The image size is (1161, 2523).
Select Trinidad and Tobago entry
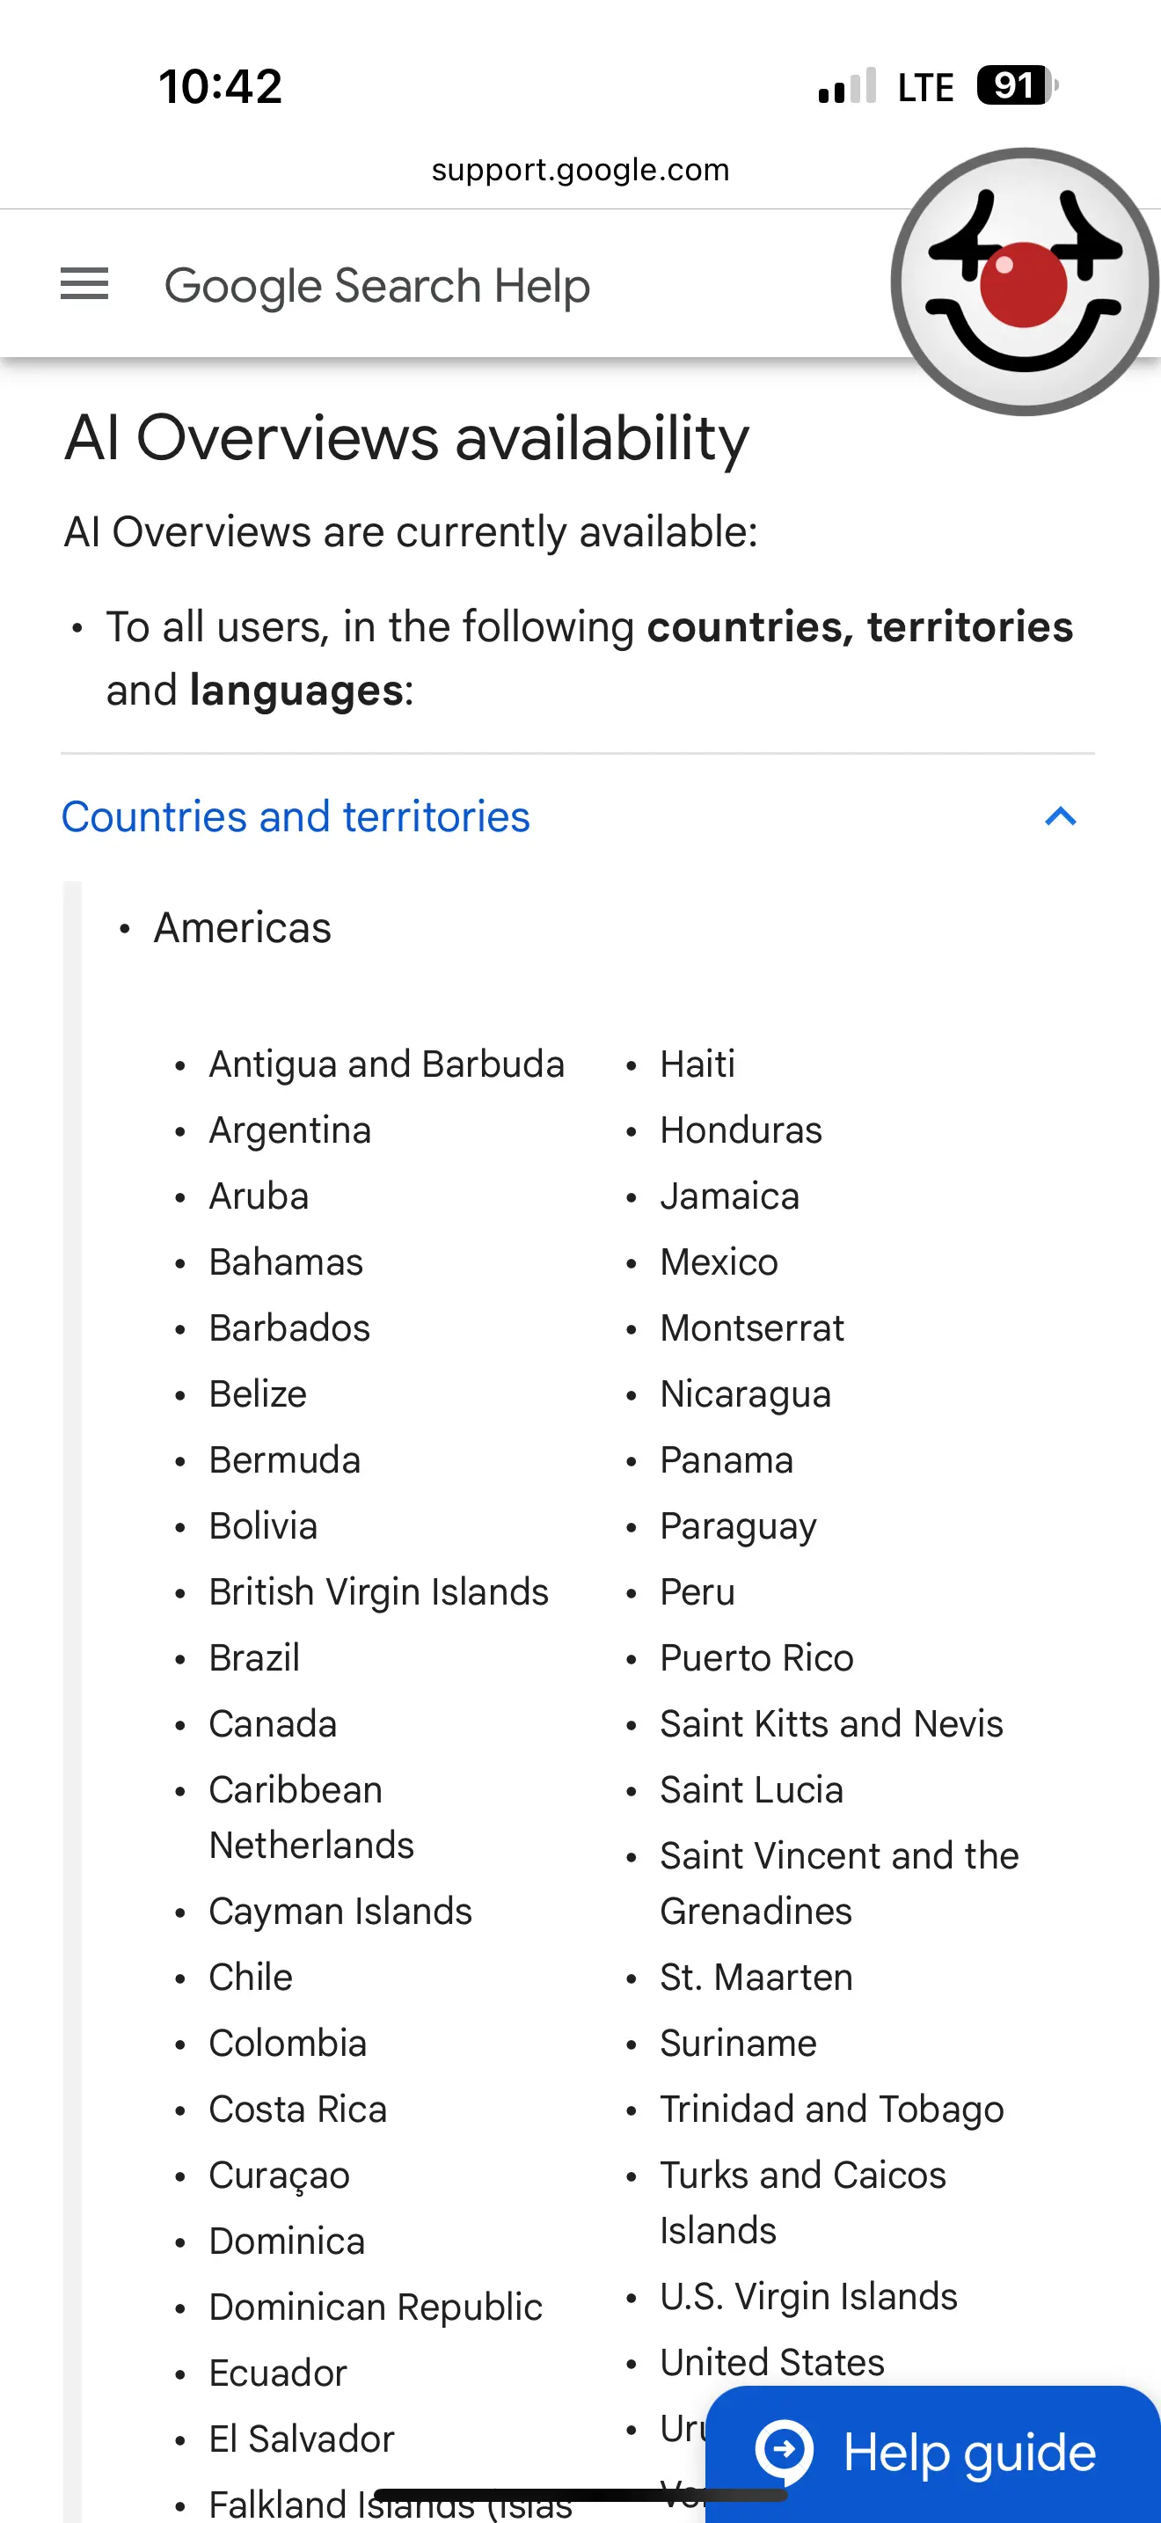tap(832, 2109)
